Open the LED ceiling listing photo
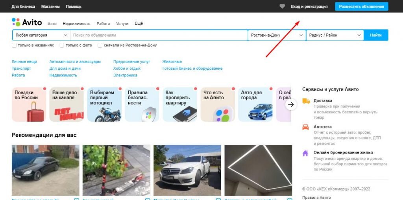 point(258,170)
